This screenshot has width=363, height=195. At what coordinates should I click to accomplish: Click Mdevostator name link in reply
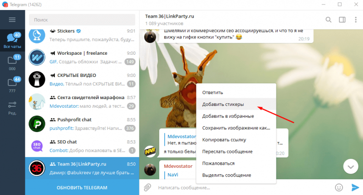pos(182,136)
